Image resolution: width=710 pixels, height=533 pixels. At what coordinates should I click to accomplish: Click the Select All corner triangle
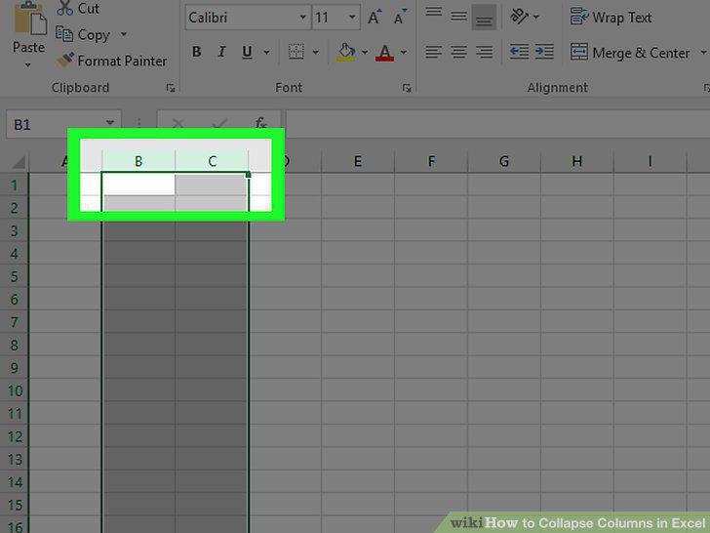[18, 162]
